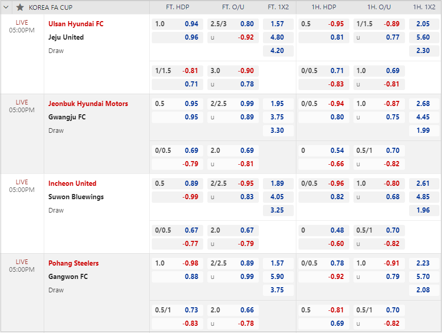Pick Pohang first-half win odds 2.23
442x333 pixels.
(424, 264)
